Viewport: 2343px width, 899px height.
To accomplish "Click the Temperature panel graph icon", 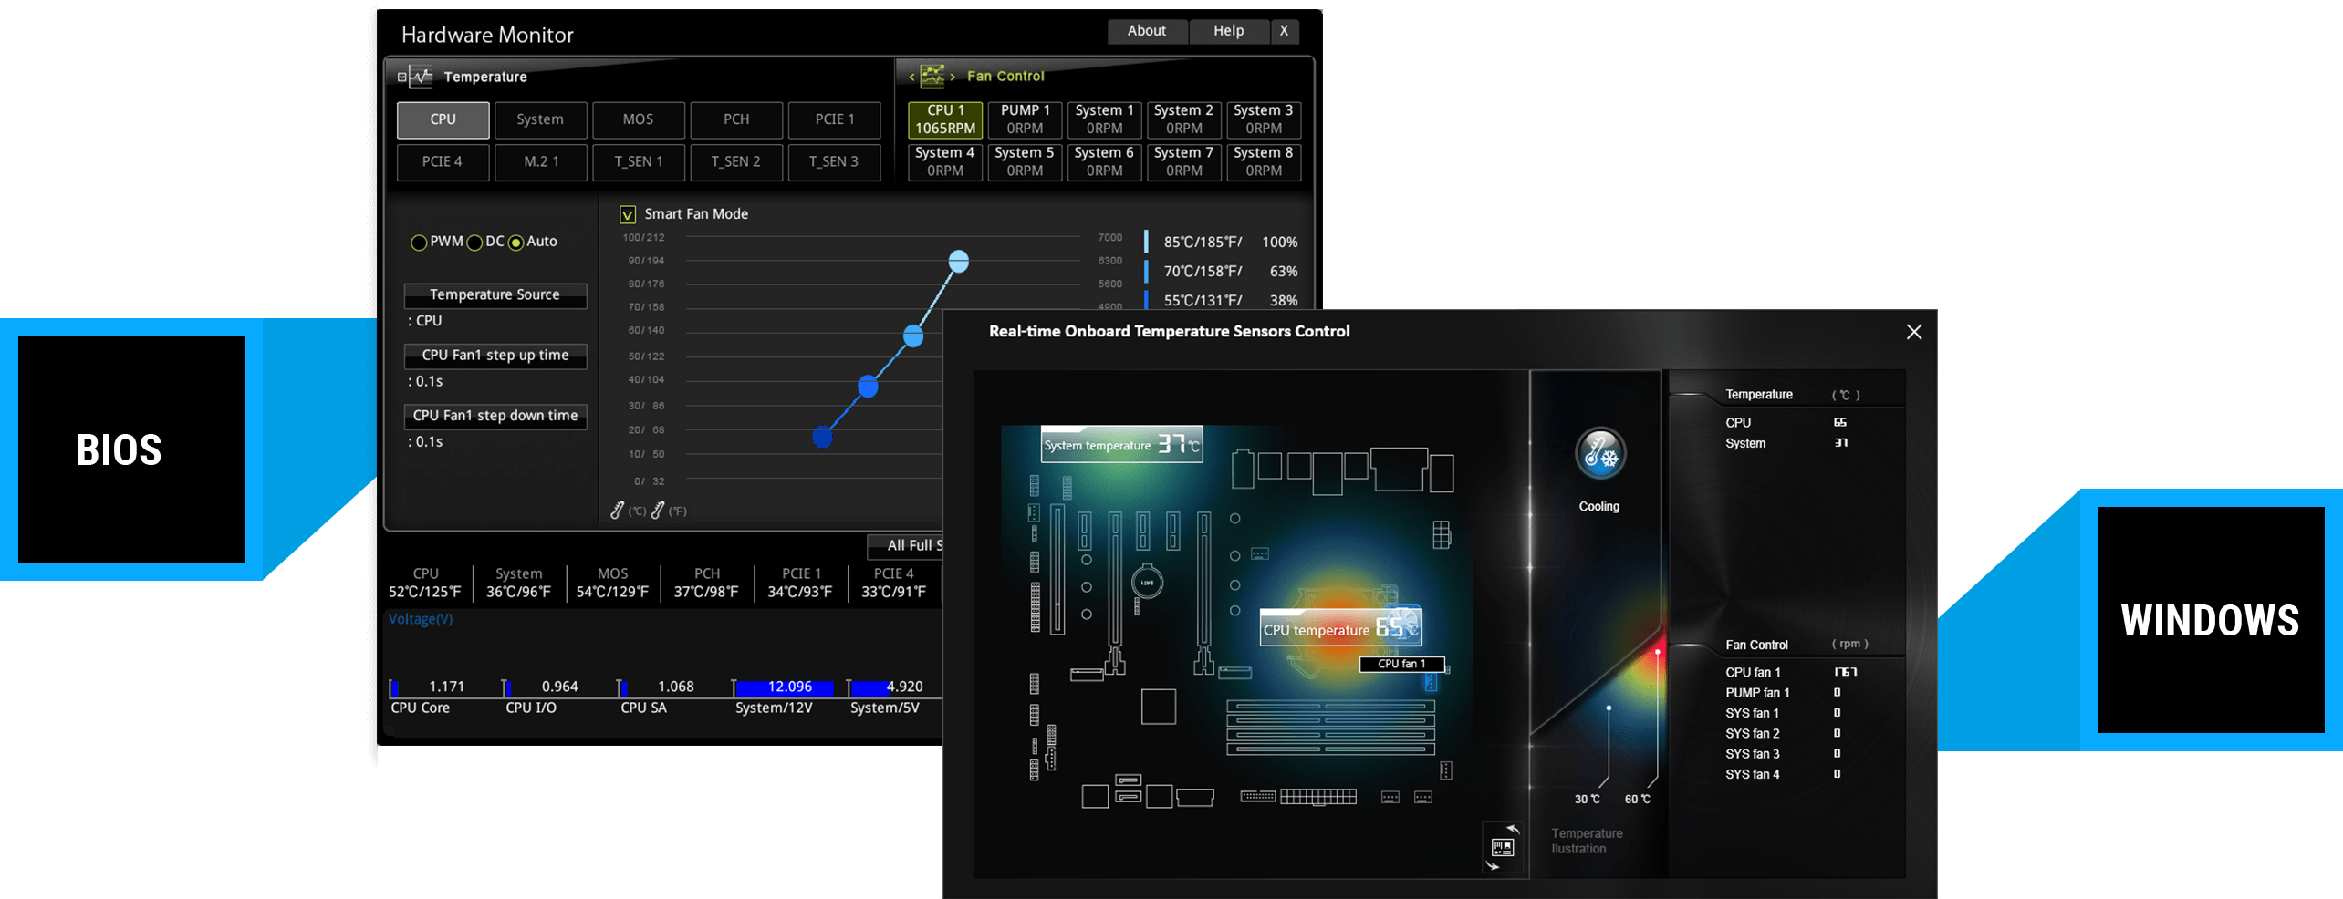I will click(x=421, y=77).
